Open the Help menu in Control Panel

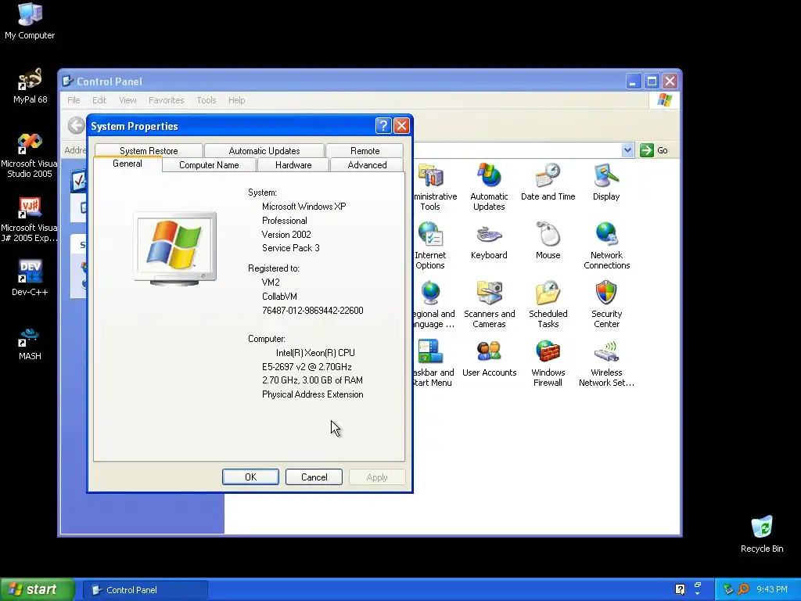coord(236,100)
